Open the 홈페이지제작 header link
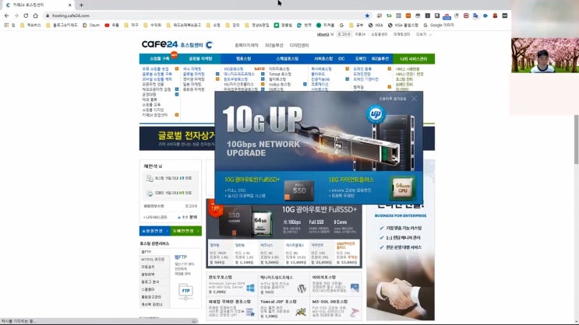 246,45
